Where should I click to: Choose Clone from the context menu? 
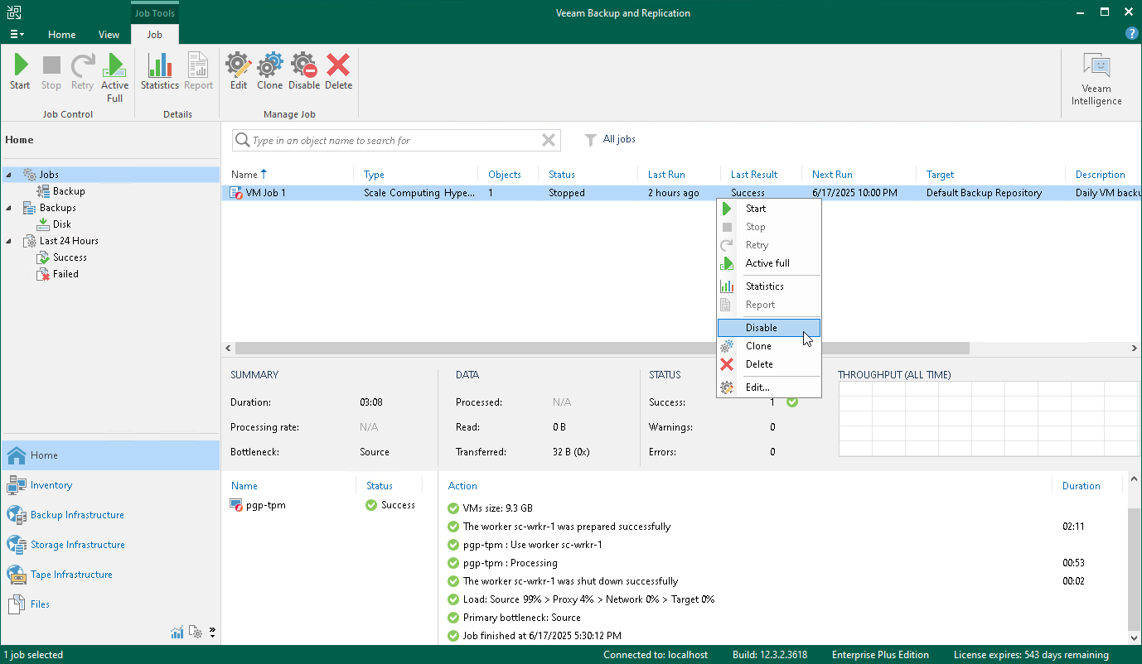click(x=769, y=346)
